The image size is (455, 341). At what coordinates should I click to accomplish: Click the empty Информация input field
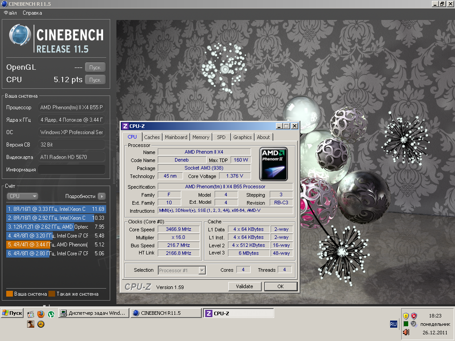tap(72, 170)
